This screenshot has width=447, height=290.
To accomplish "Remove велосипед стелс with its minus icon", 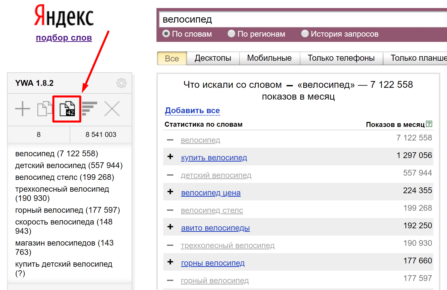I will click(170, 210).
